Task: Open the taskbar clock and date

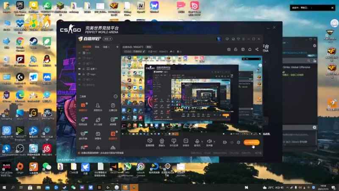Action: 323,187
